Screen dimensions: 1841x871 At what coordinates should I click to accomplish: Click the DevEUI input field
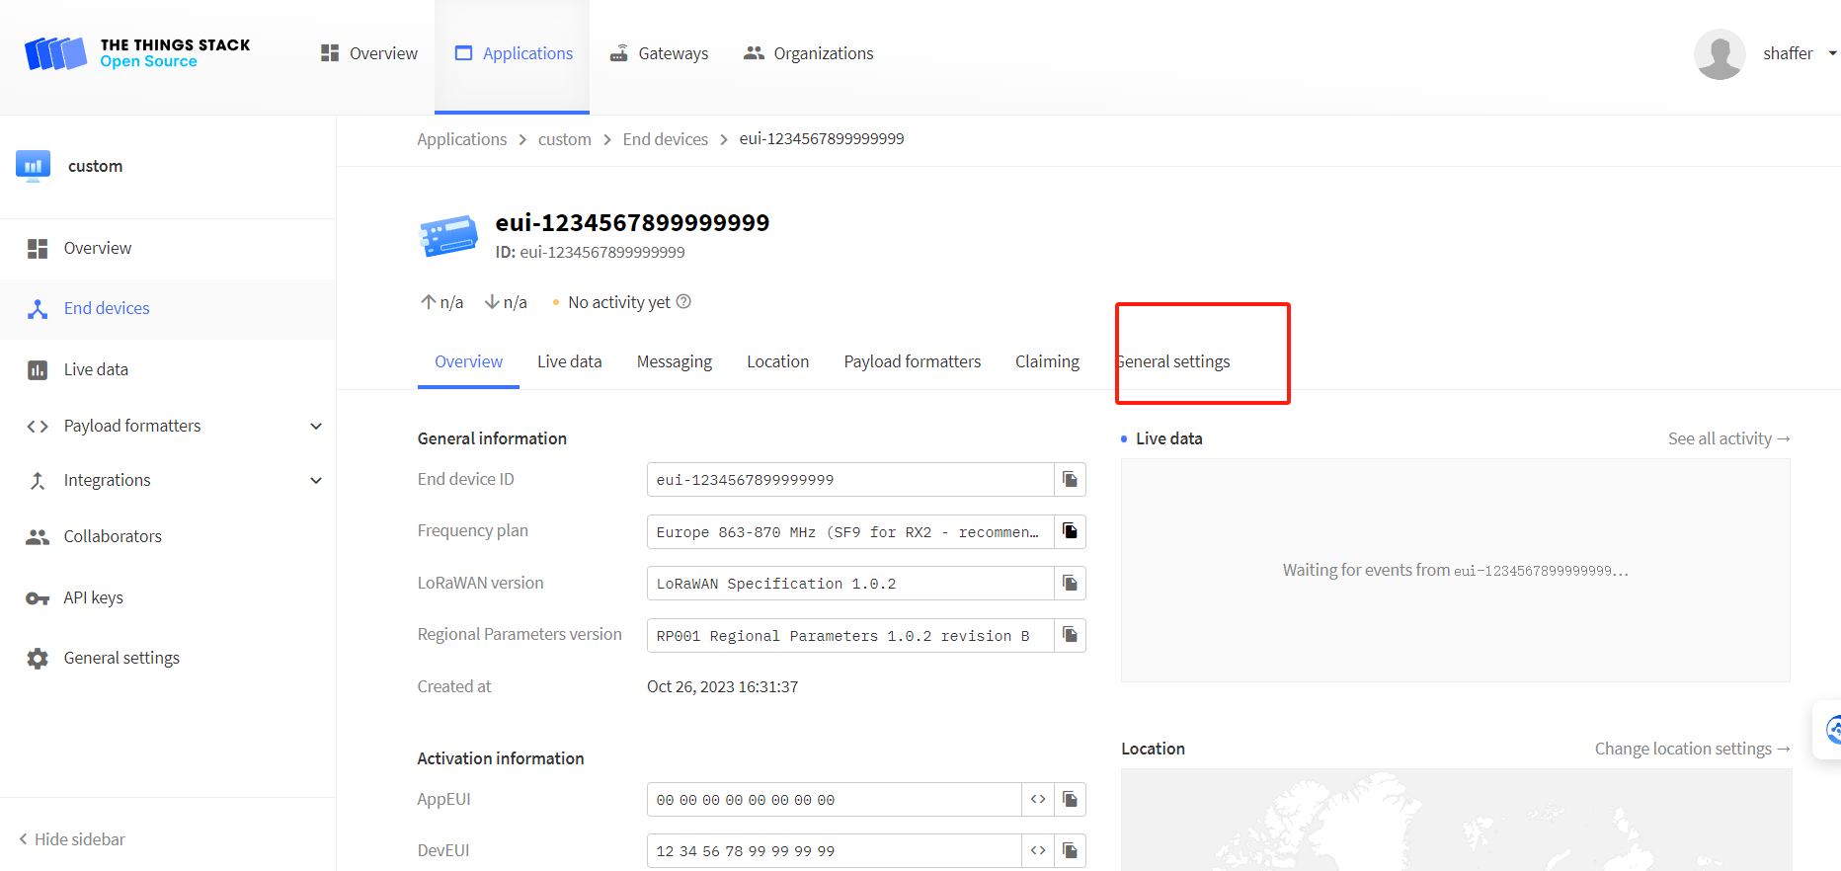pos(833,850)
